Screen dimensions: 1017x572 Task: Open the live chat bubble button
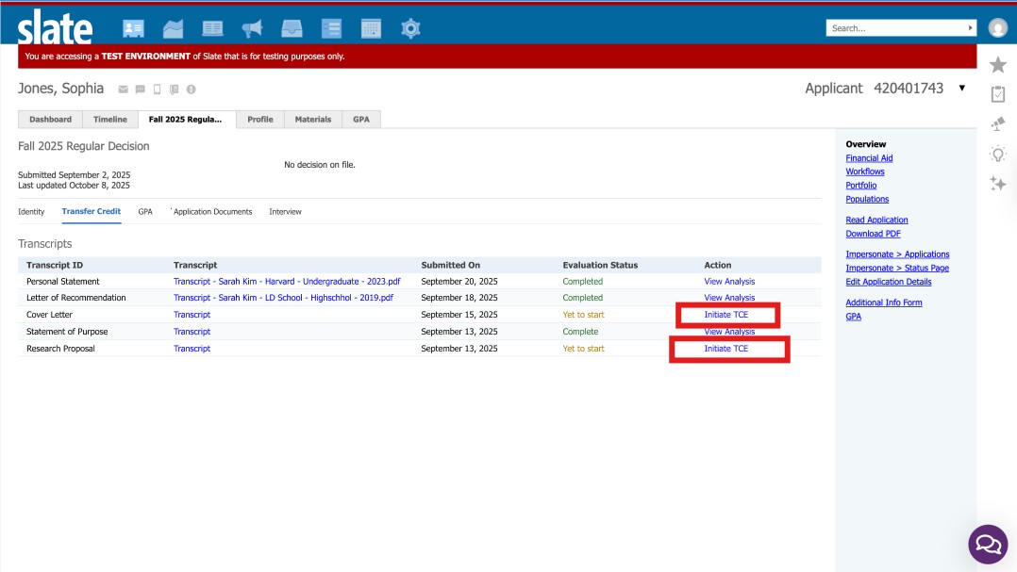pos(988,544)
